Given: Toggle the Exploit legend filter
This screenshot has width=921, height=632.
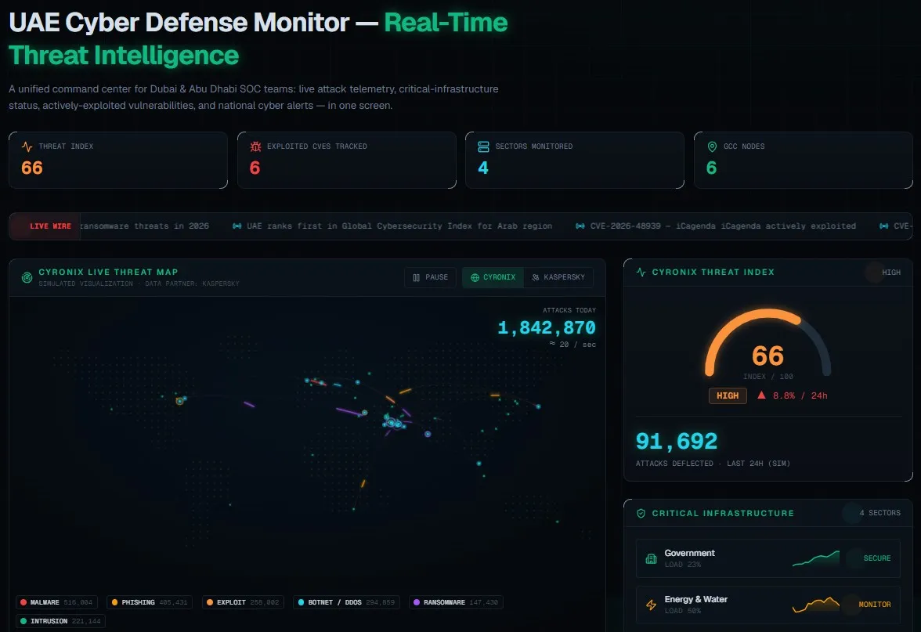Looking at the screenshot, I should coord(243,602).
